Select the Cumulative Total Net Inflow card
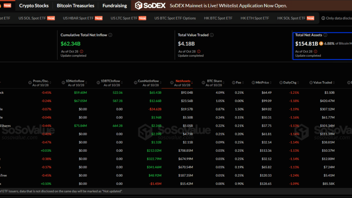 point(116,45)
